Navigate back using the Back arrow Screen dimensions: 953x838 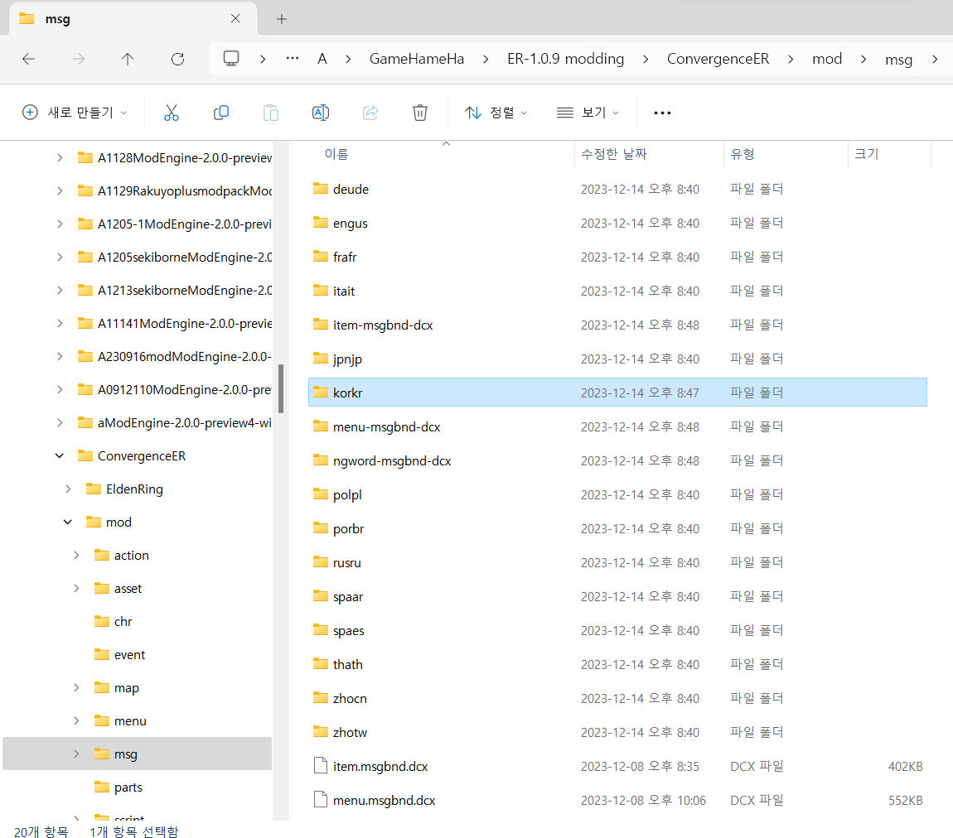(x=28, y=59)
